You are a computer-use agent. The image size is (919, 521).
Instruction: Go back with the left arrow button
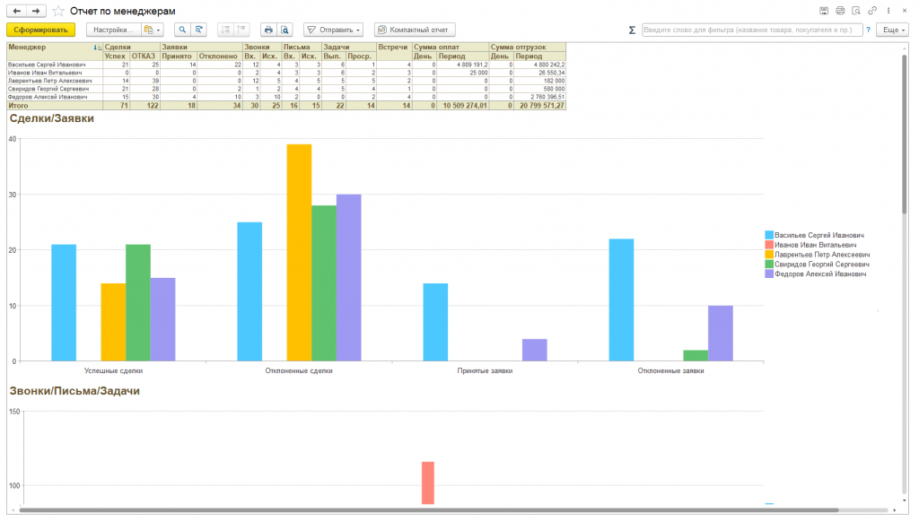(16, 11)
